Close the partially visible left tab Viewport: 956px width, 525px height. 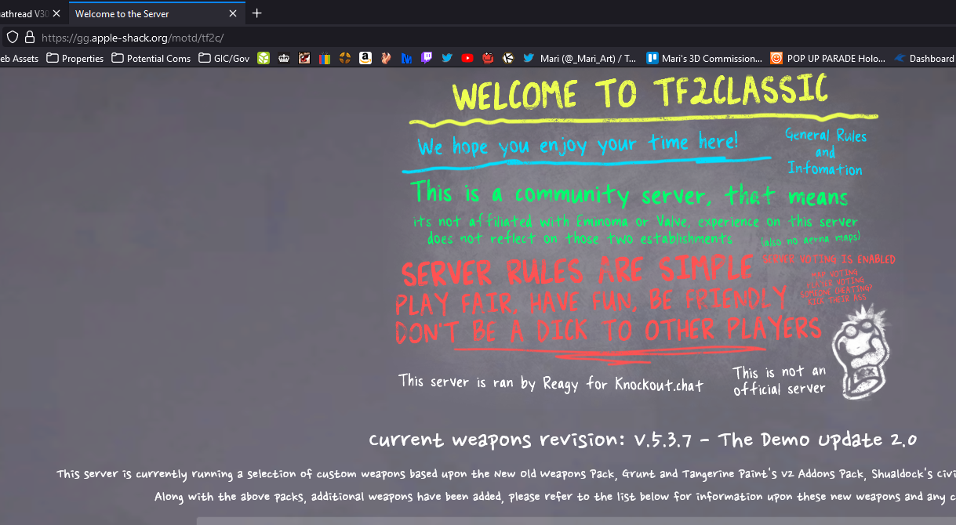tap(56, 13)
